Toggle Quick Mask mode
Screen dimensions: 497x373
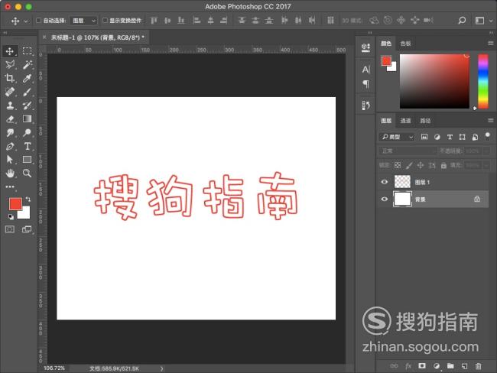pos(10,229)
